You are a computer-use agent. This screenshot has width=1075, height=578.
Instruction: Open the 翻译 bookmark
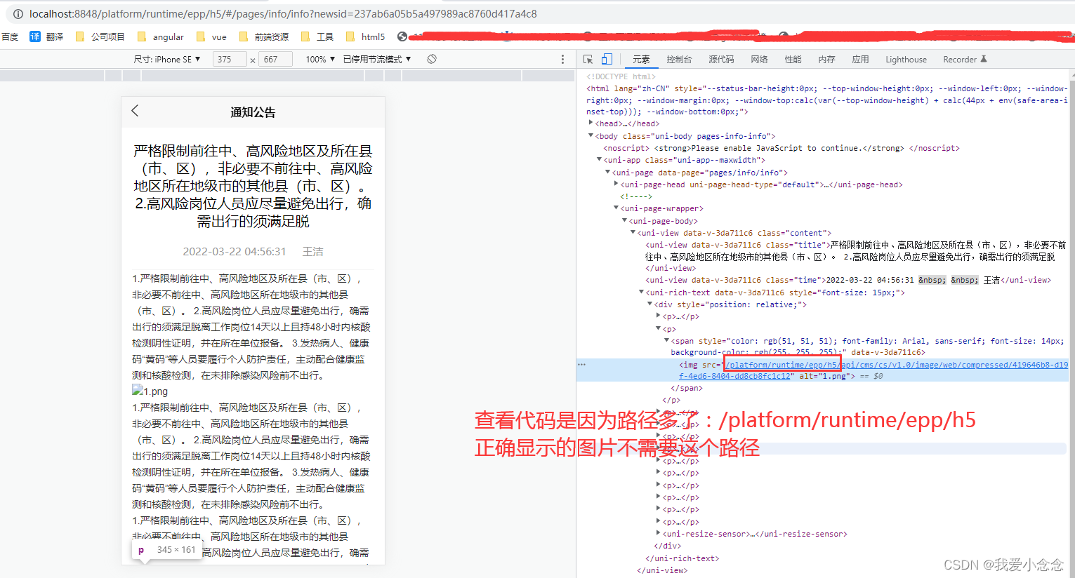coord(46,36)
